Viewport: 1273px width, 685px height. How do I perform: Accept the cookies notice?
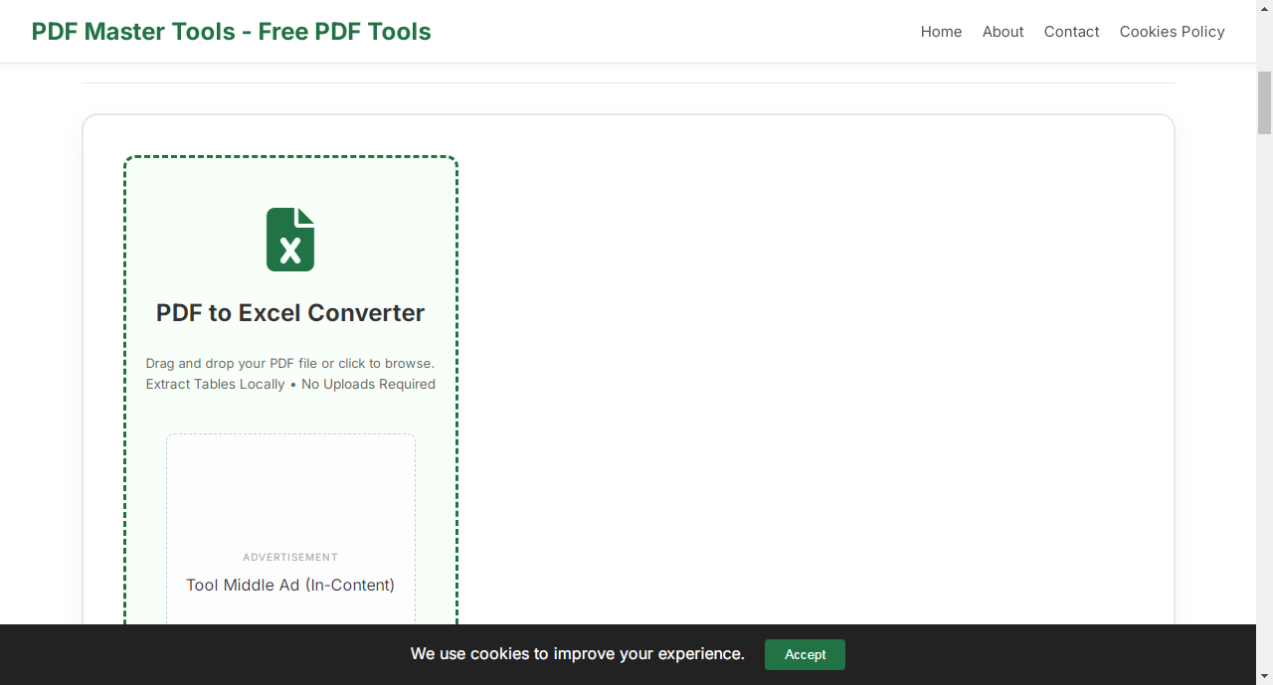pyautogui.click(x=805, y=654)
